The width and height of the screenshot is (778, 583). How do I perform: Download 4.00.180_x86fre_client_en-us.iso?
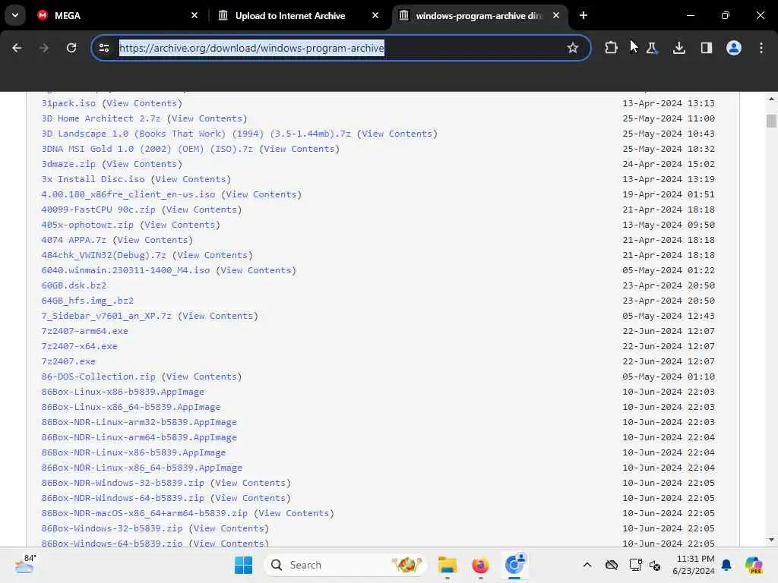point(128,194)
